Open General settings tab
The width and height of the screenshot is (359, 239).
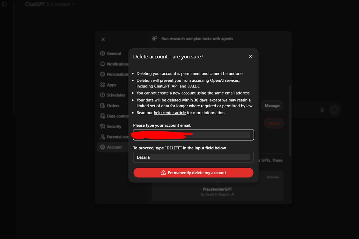click(x=114, y=54)
